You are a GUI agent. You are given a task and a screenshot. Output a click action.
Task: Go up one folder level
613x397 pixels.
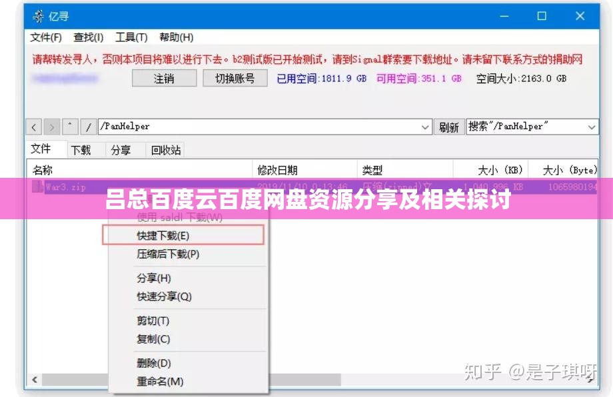(70, 127)
